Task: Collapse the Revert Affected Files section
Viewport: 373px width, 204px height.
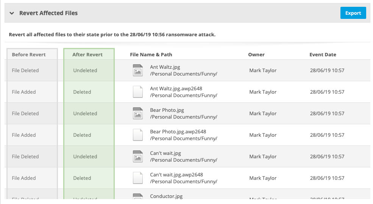Action: [12, 13]
